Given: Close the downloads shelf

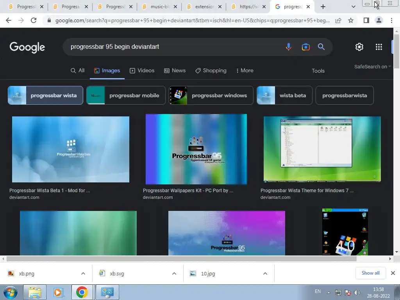Looking at the screenshot, I should pyautogui.click(x=393, y=273).
